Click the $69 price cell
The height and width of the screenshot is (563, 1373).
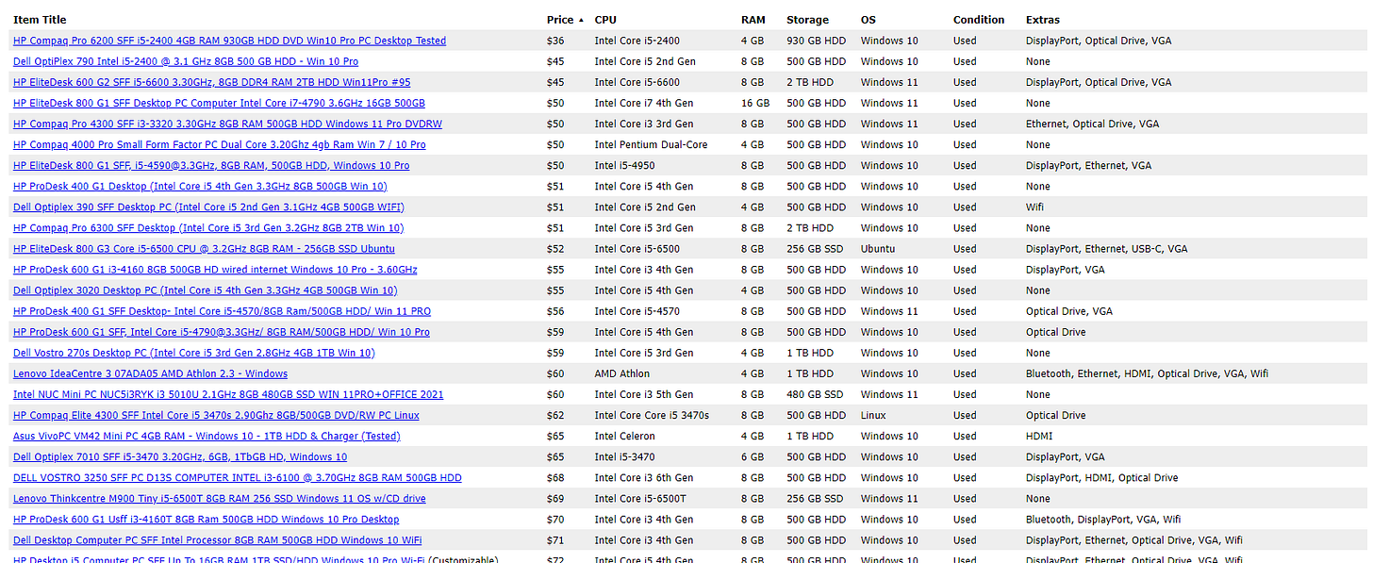(555, 498)
